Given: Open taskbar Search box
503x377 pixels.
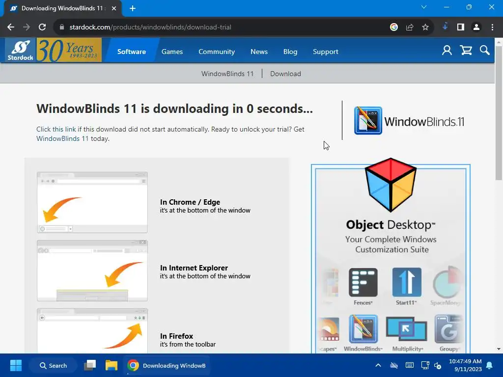Looking at the screenshot, I should [x=53, y=365].
